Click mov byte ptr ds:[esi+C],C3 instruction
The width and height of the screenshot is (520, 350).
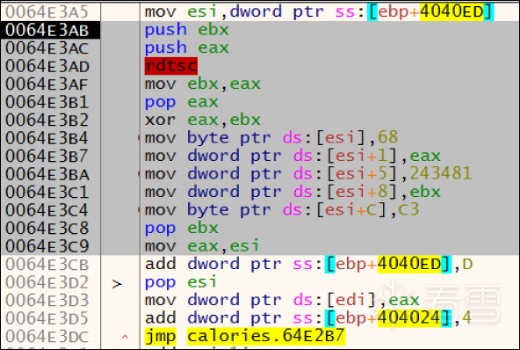tap(282, 209)
